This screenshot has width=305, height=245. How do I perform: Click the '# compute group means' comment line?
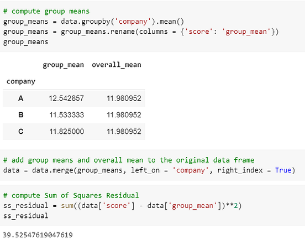pyautogui.click(x=46, y=11)
